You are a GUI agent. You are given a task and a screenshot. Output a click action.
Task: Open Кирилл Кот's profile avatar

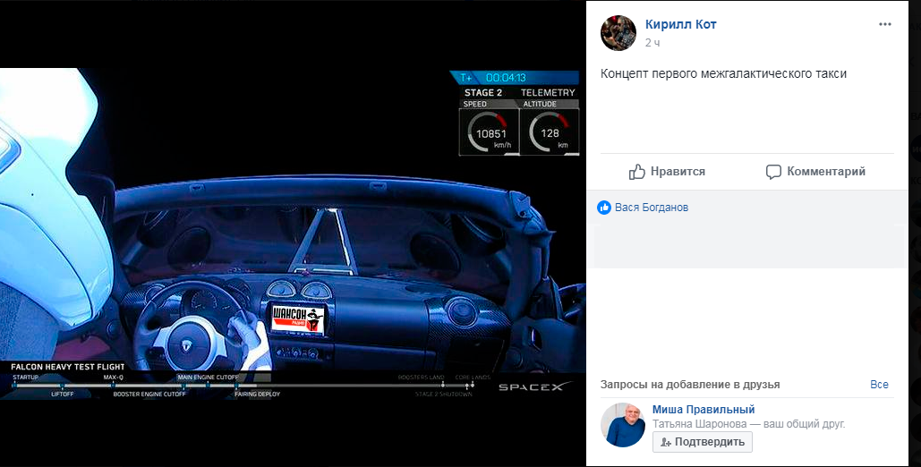point(618,33)
